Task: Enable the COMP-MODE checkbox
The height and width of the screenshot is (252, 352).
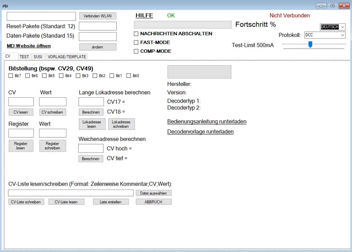Action: tap(136, 51)
